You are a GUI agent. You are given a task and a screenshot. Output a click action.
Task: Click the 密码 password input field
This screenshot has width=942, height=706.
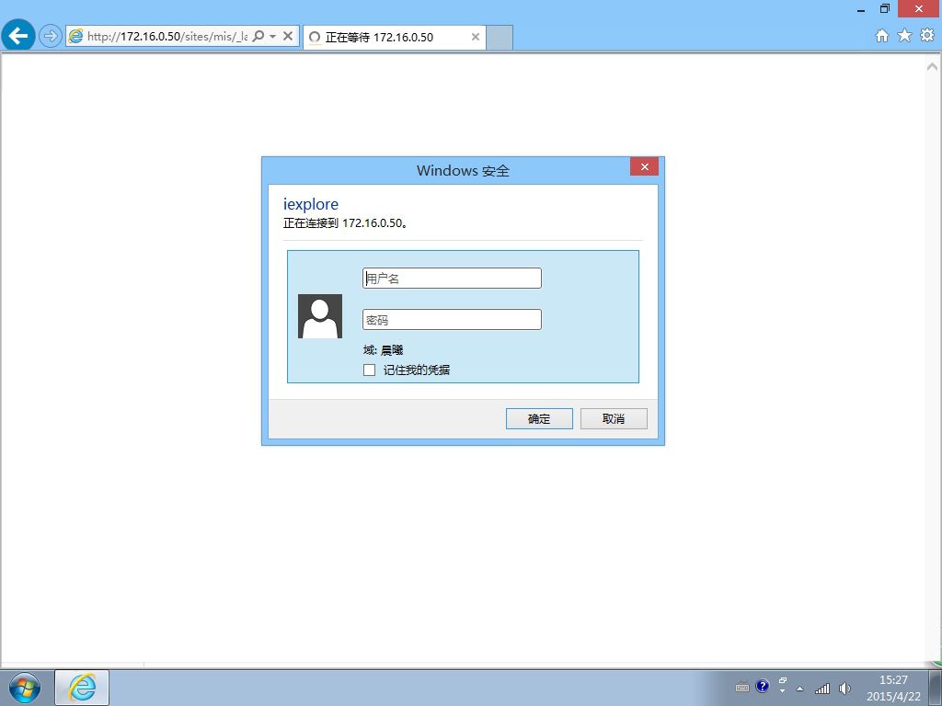click(x=452, y=319)
